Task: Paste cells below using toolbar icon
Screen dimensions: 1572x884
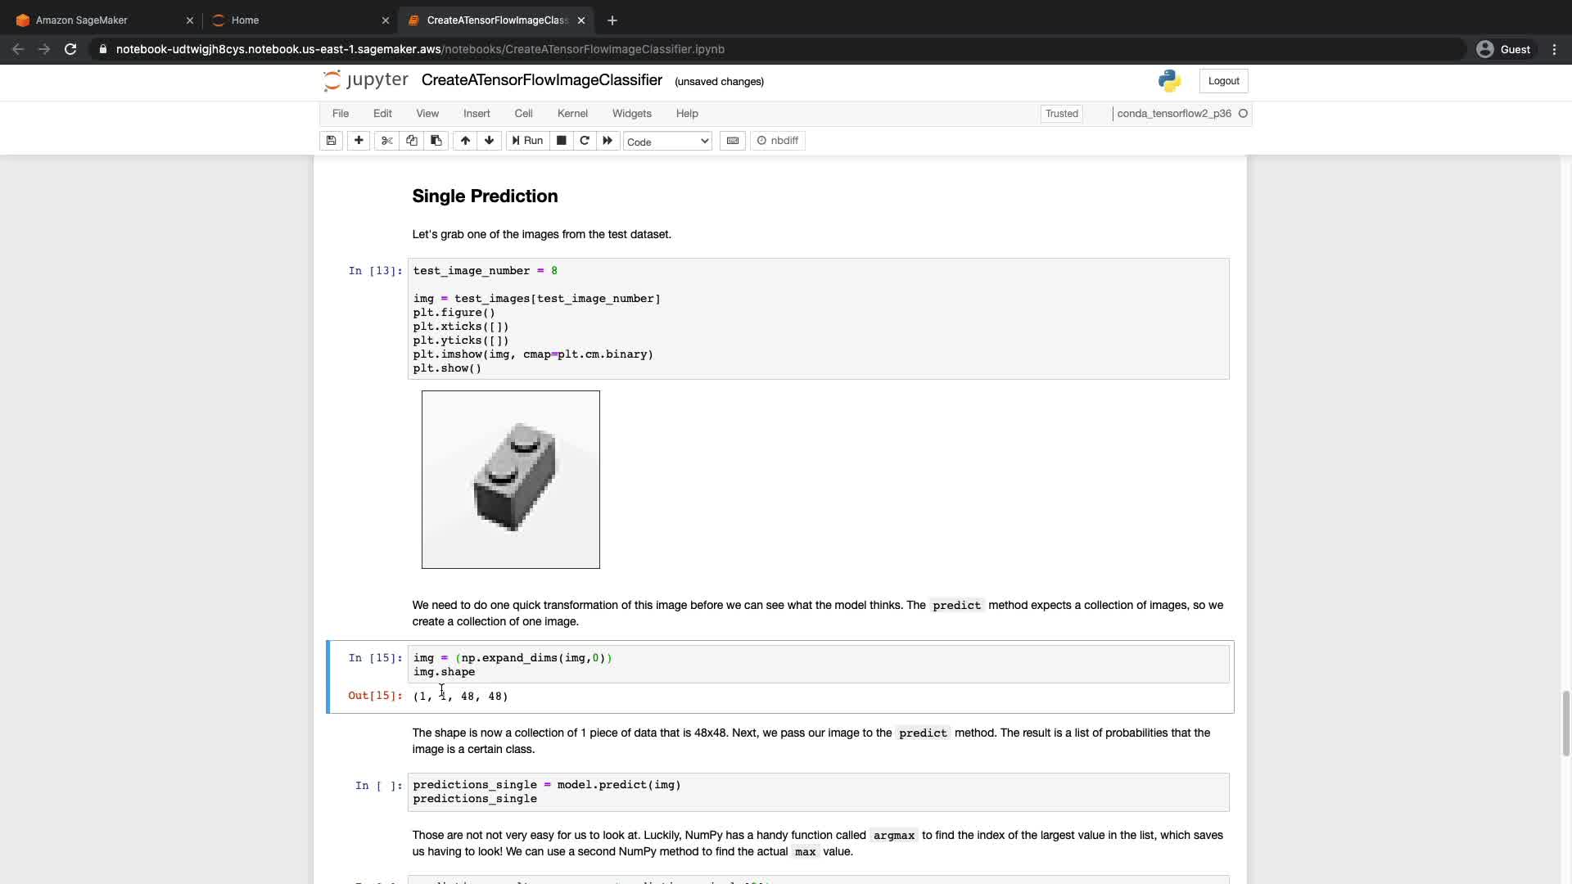Action: pos(436,141)
